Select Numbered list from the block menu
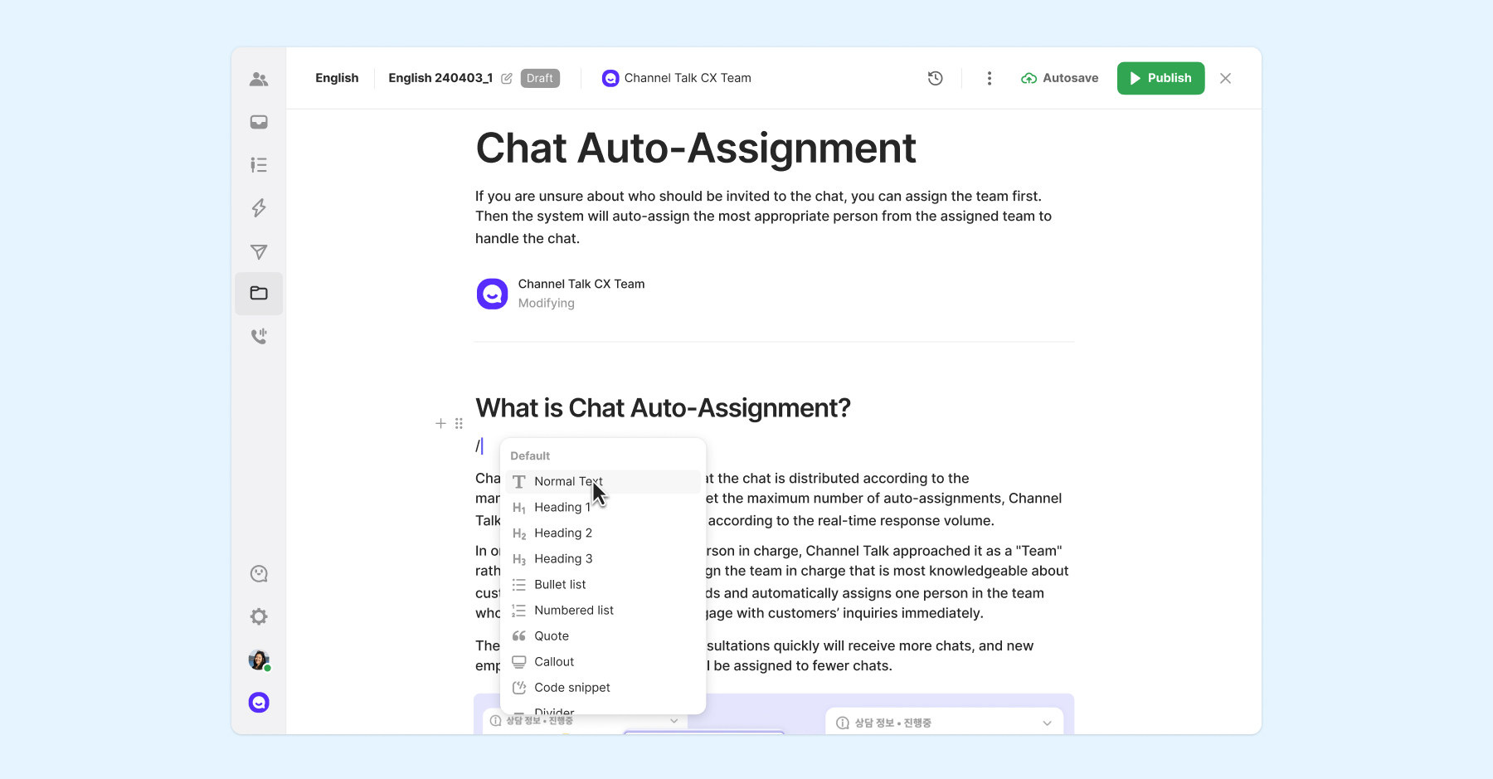 (603, 611)
